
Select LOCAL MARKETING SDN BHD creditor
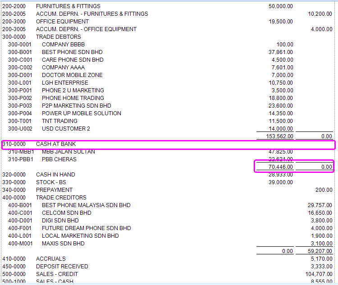tap(167, 235)
